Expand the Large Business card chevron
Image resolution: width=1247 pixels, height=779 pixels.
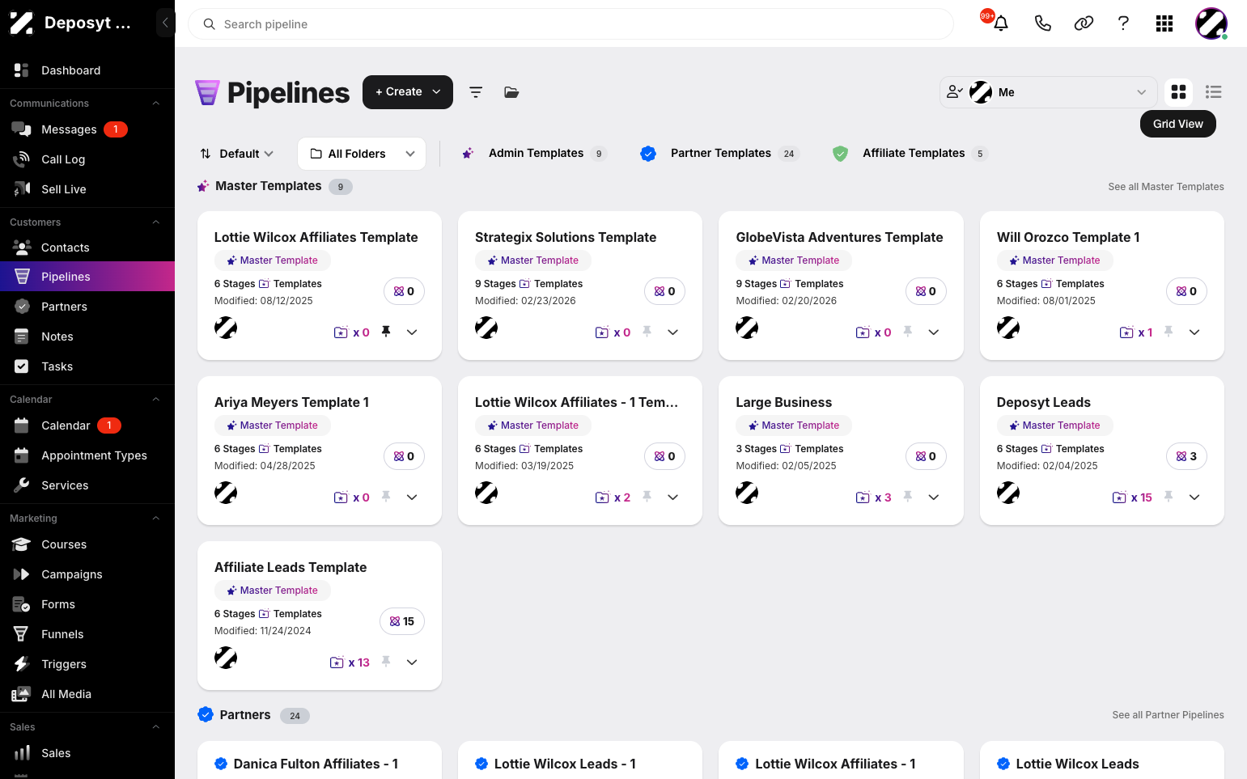click(x=934, y=497)
